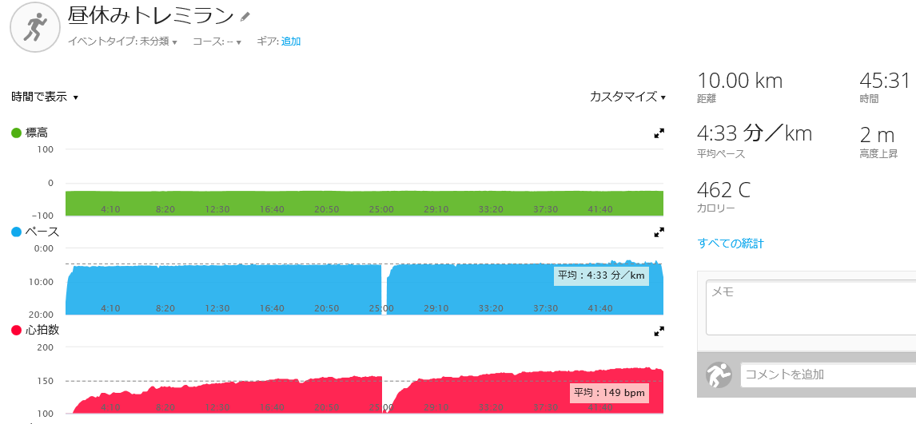This screenshot has height=424, width=916.
Task: Open すべての統計 all statistics link
Action: [x=731, y=244]
